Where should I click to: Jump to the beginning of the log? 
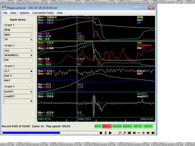click(129, 133)
